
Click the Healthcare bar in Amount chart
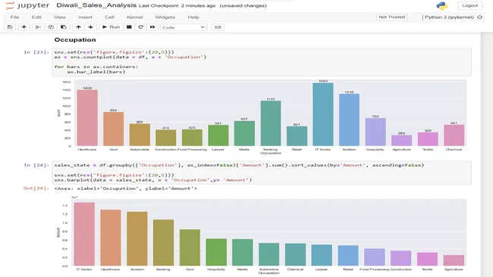point(111,238)
